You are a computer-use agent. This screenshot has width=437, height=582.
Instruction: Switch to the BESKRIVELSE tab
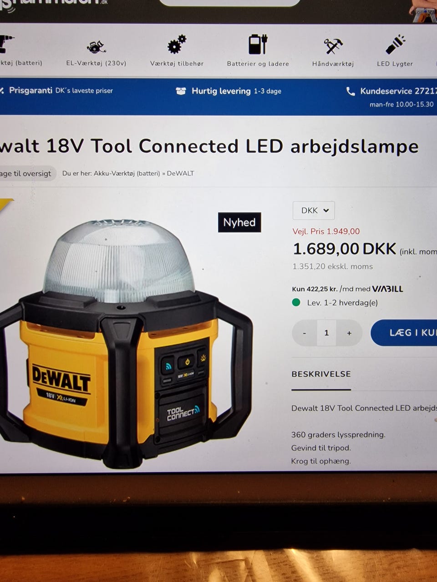pos(321,374)
